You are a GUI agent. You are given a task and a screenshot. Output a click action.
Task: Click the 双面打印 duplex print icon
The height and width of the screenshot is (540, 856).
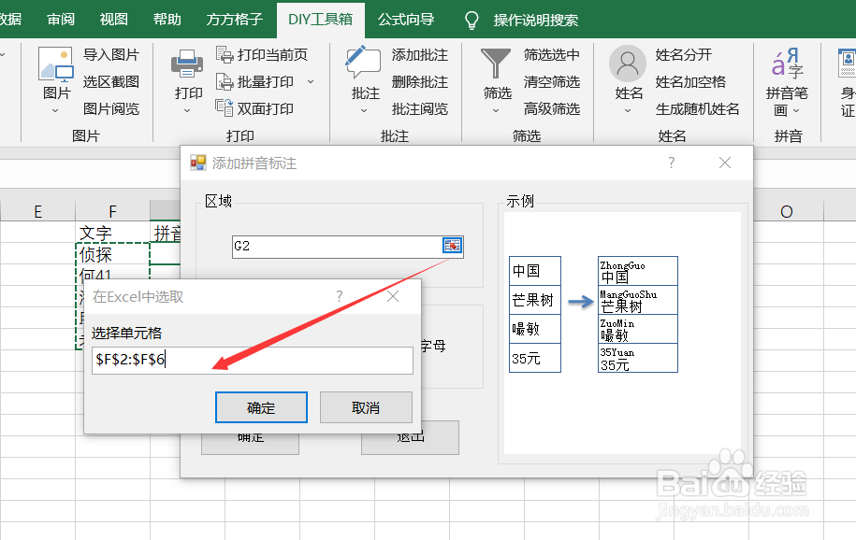coord(225,107)
